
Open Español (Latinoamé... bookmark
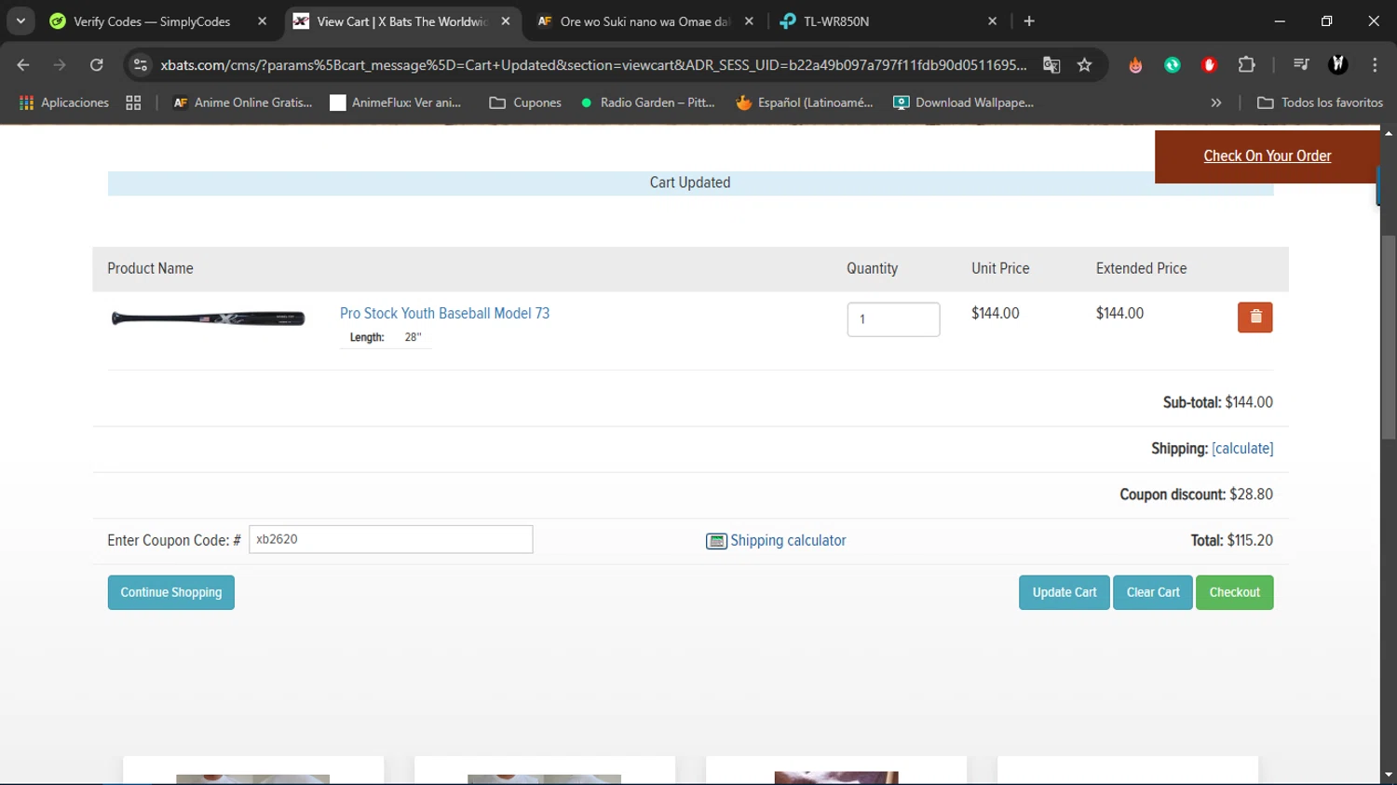(x=805, y=102)
